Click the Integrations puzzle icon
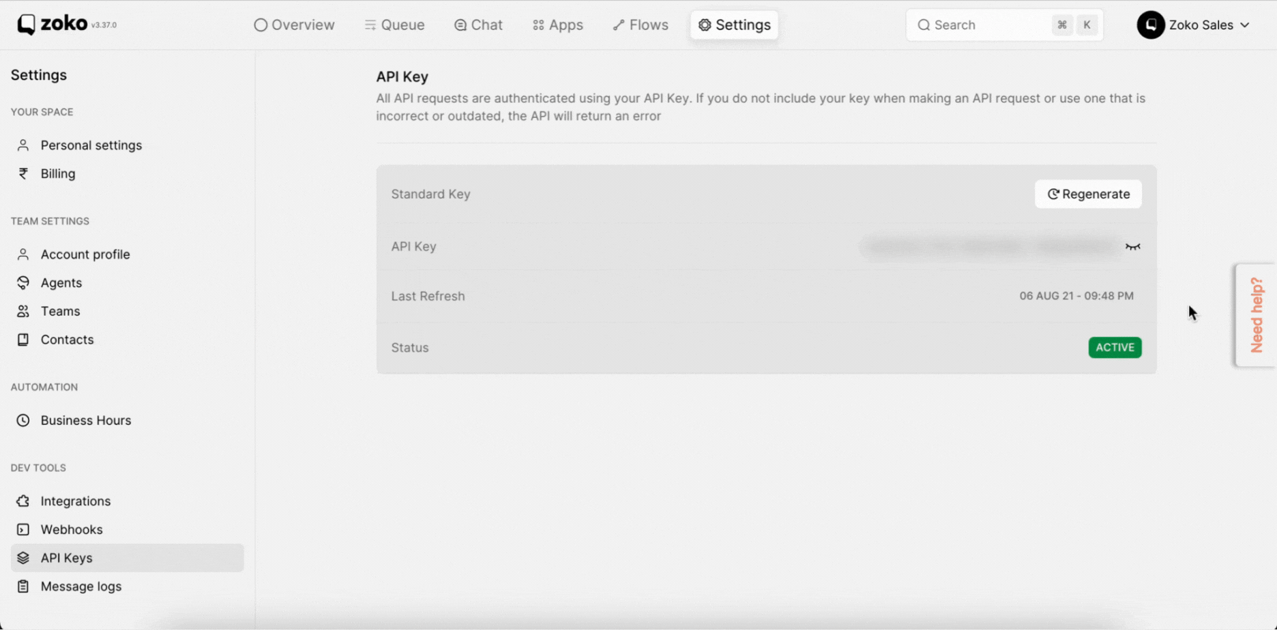Viewport: 1277px width, 630px height. tap(23, 501)
